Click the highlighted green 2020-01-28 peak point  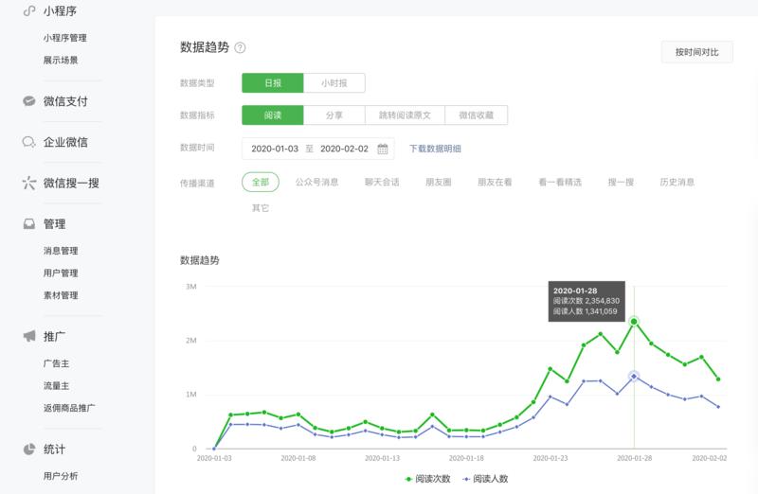pyautogui.click(x=634, y=322)
